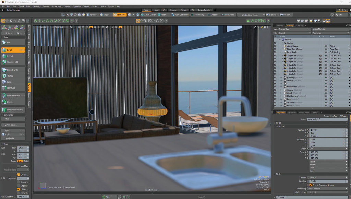
Task: Open the Texture menu
Action: (46, 7)
